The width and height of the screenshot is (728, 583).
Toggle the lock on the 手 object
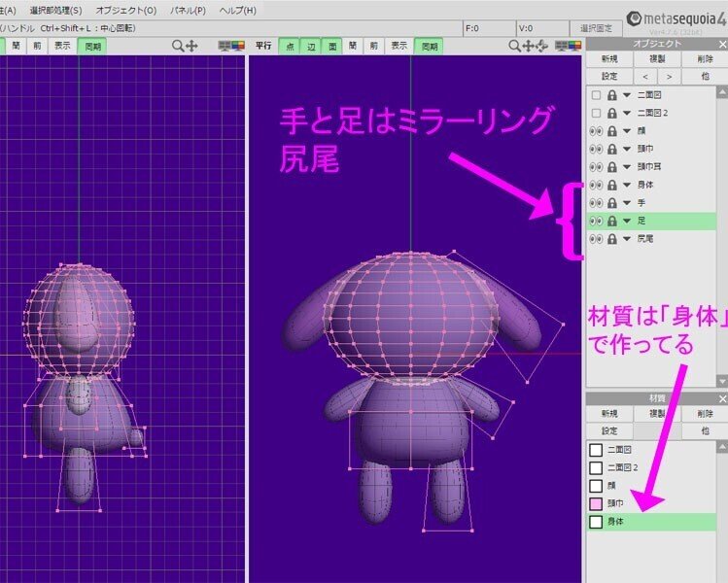(x=612, y=203)
